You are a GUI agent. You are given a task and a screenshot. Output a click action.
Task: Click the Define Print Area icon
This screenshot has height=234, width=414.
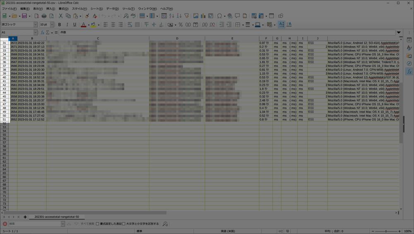pos(254,16)
